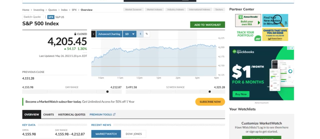Go to the Investing breadcrumb

click(x=39, y=10)
